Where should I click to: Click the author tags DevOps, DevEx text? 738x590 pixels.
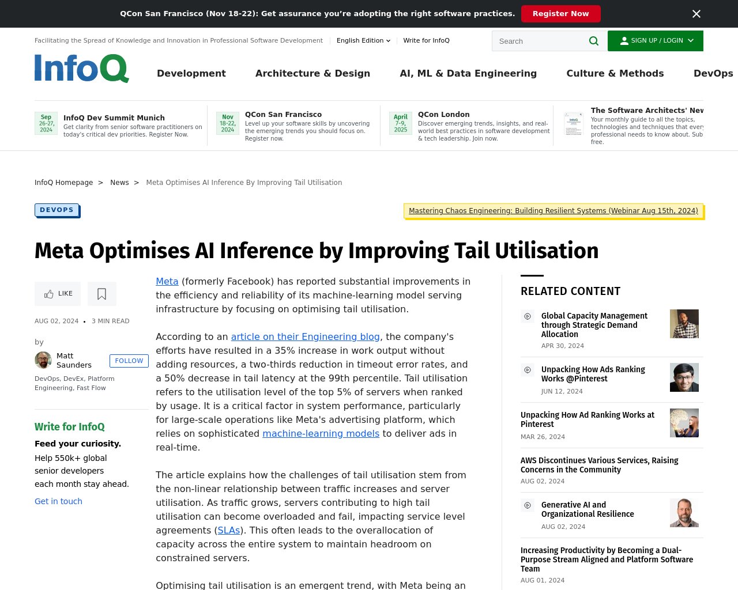click(x=74, y=383)
